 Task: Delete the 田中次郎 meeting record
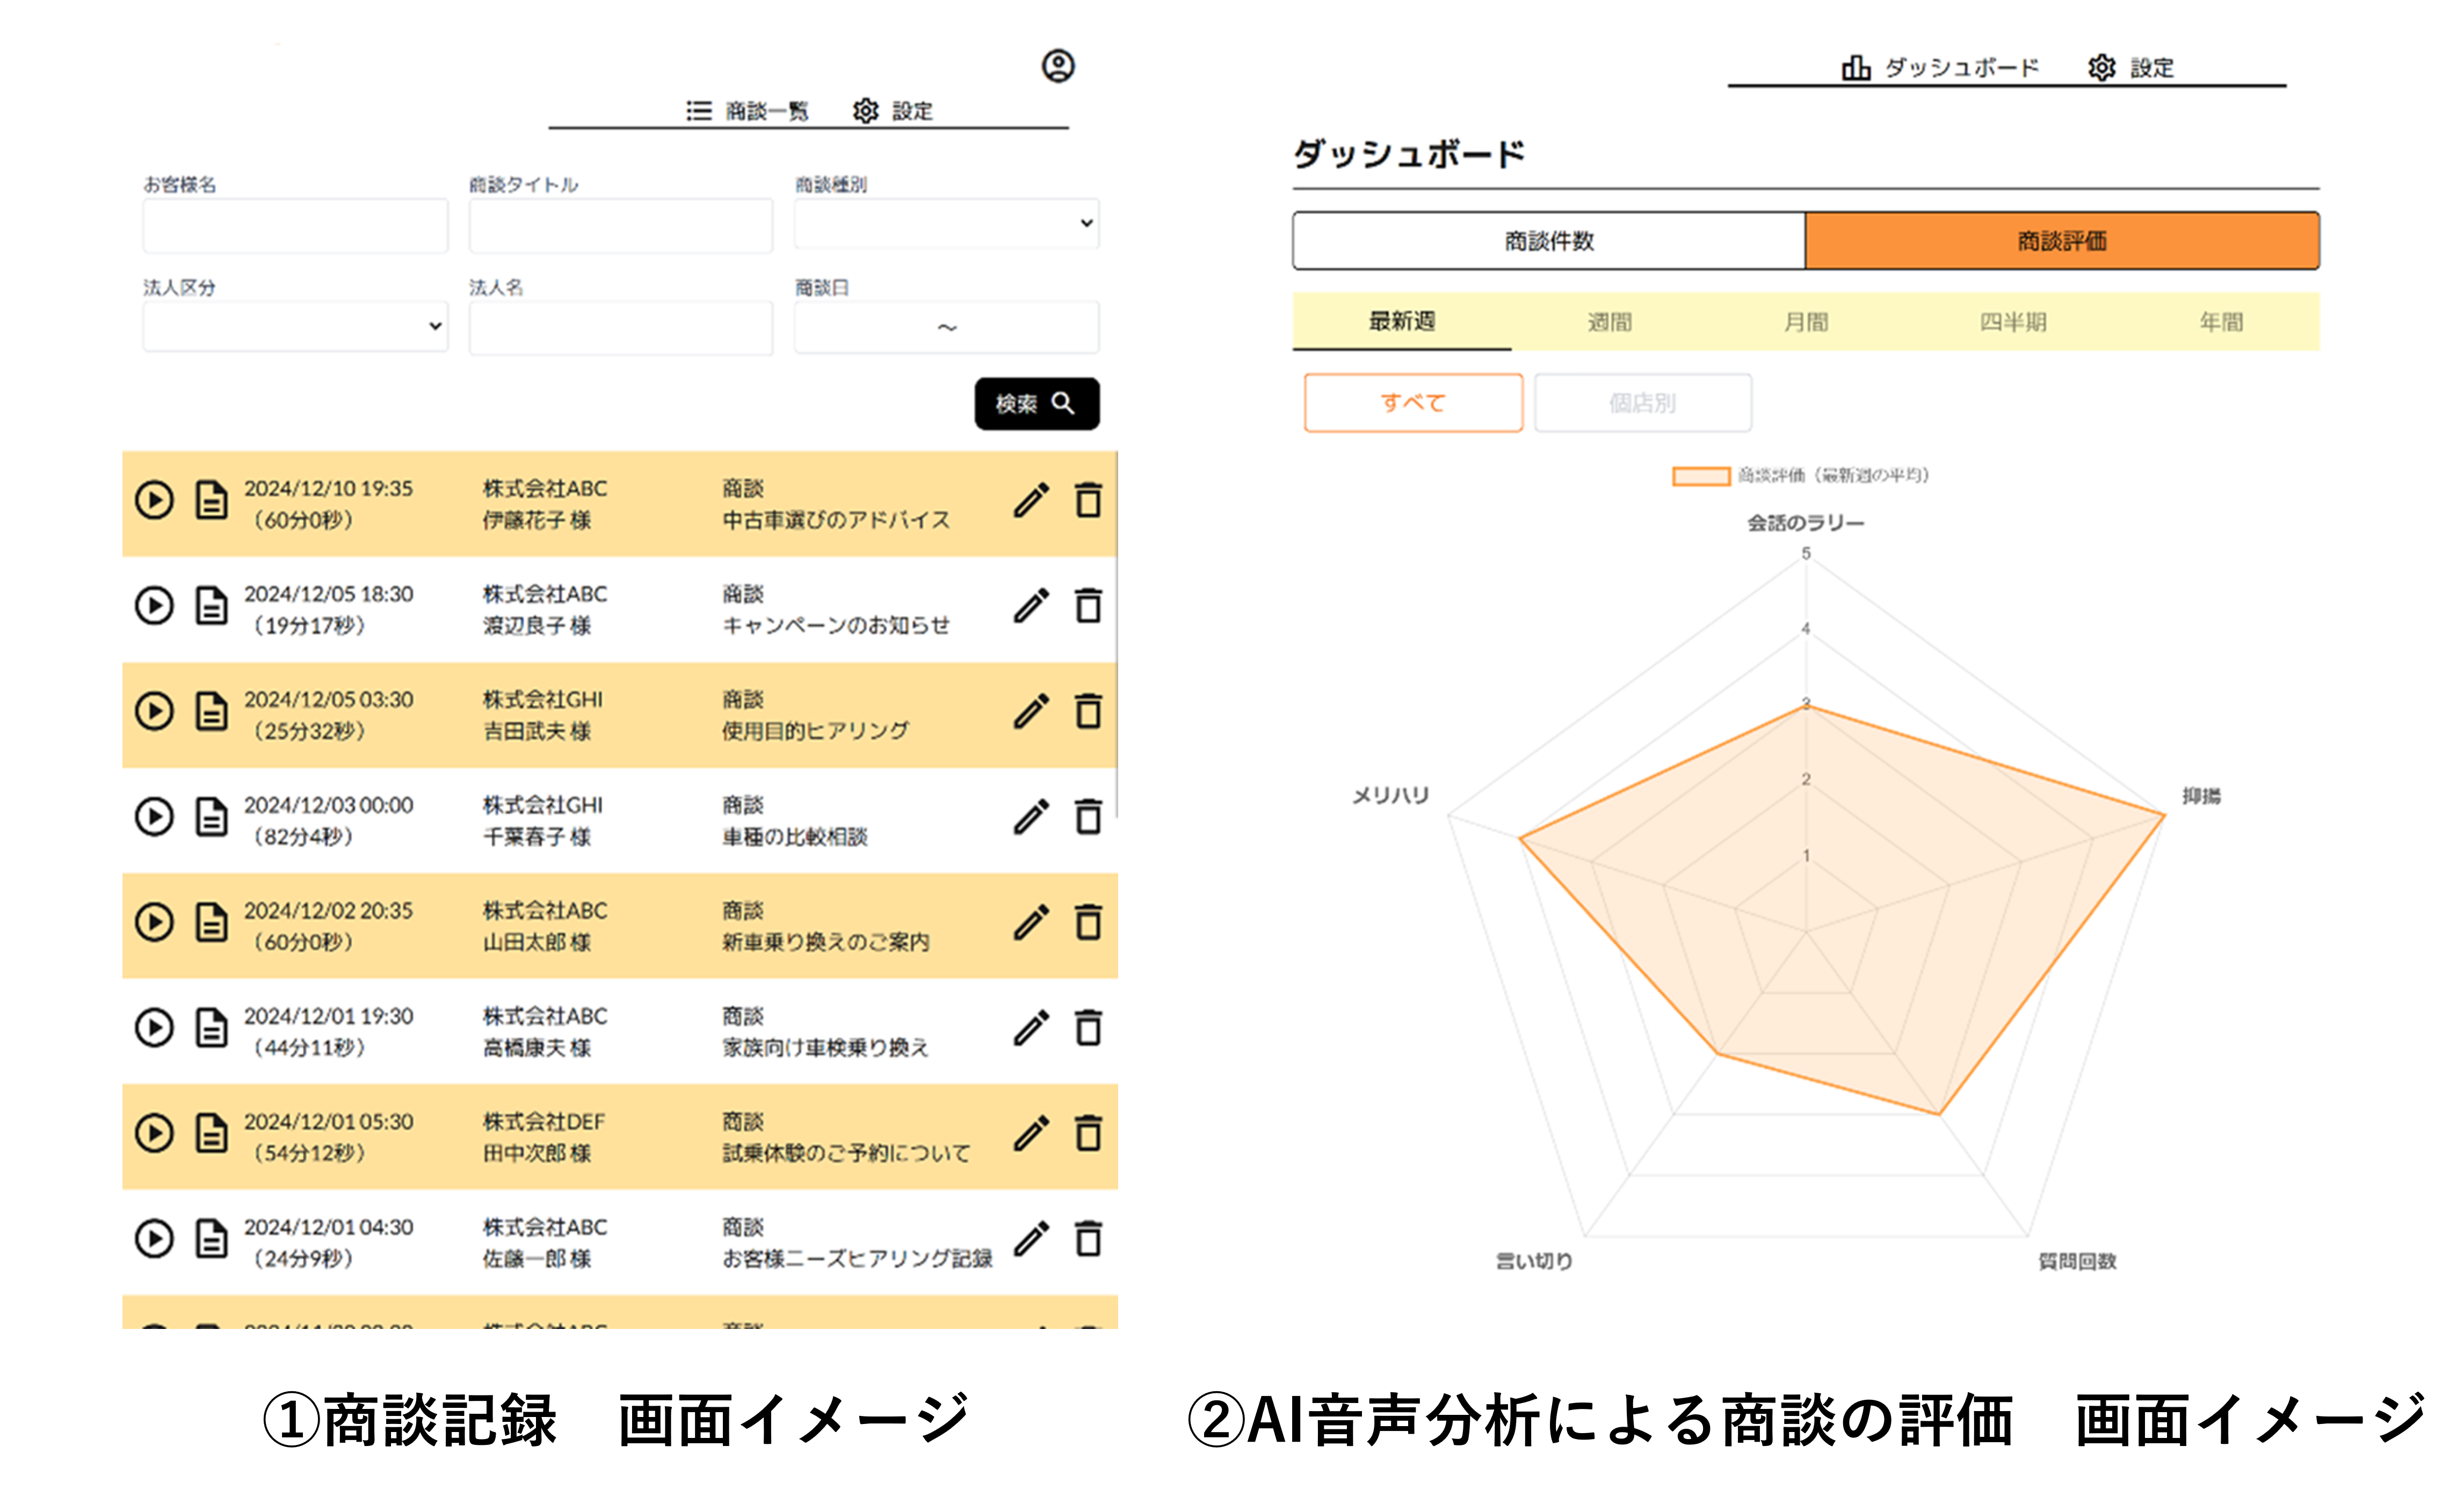click(1088, 1133)
